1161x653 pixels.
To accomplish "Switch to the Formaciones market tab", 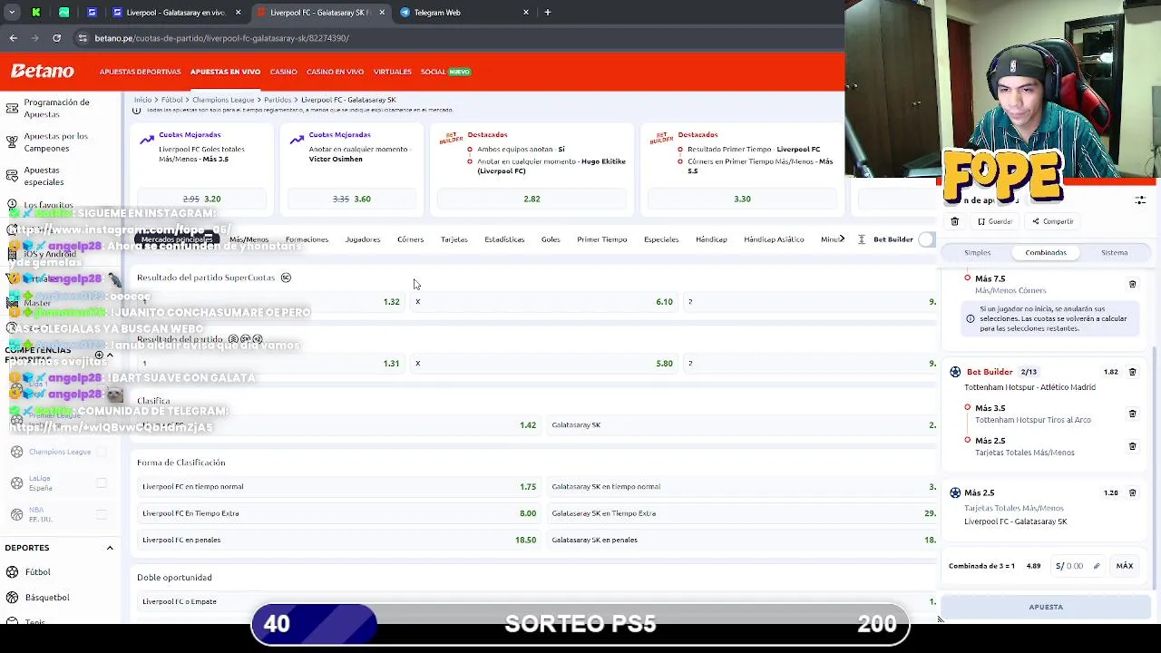I will [307, 239].
